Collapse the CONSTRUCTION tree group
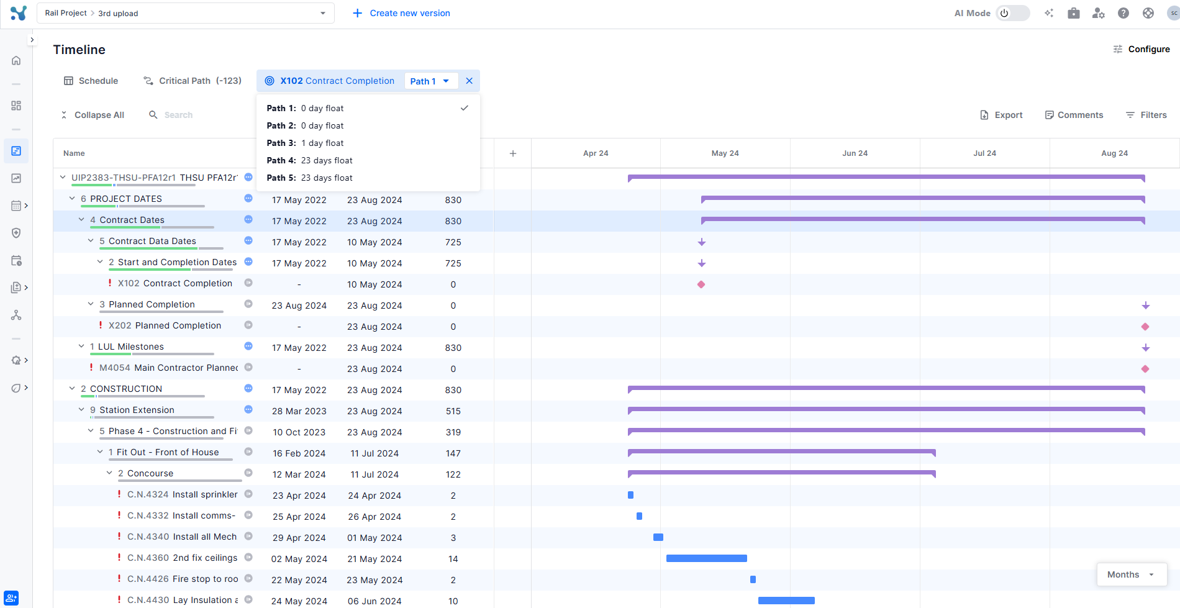Viewport: 1180px width, 608px height. click(x=72, y=389)
